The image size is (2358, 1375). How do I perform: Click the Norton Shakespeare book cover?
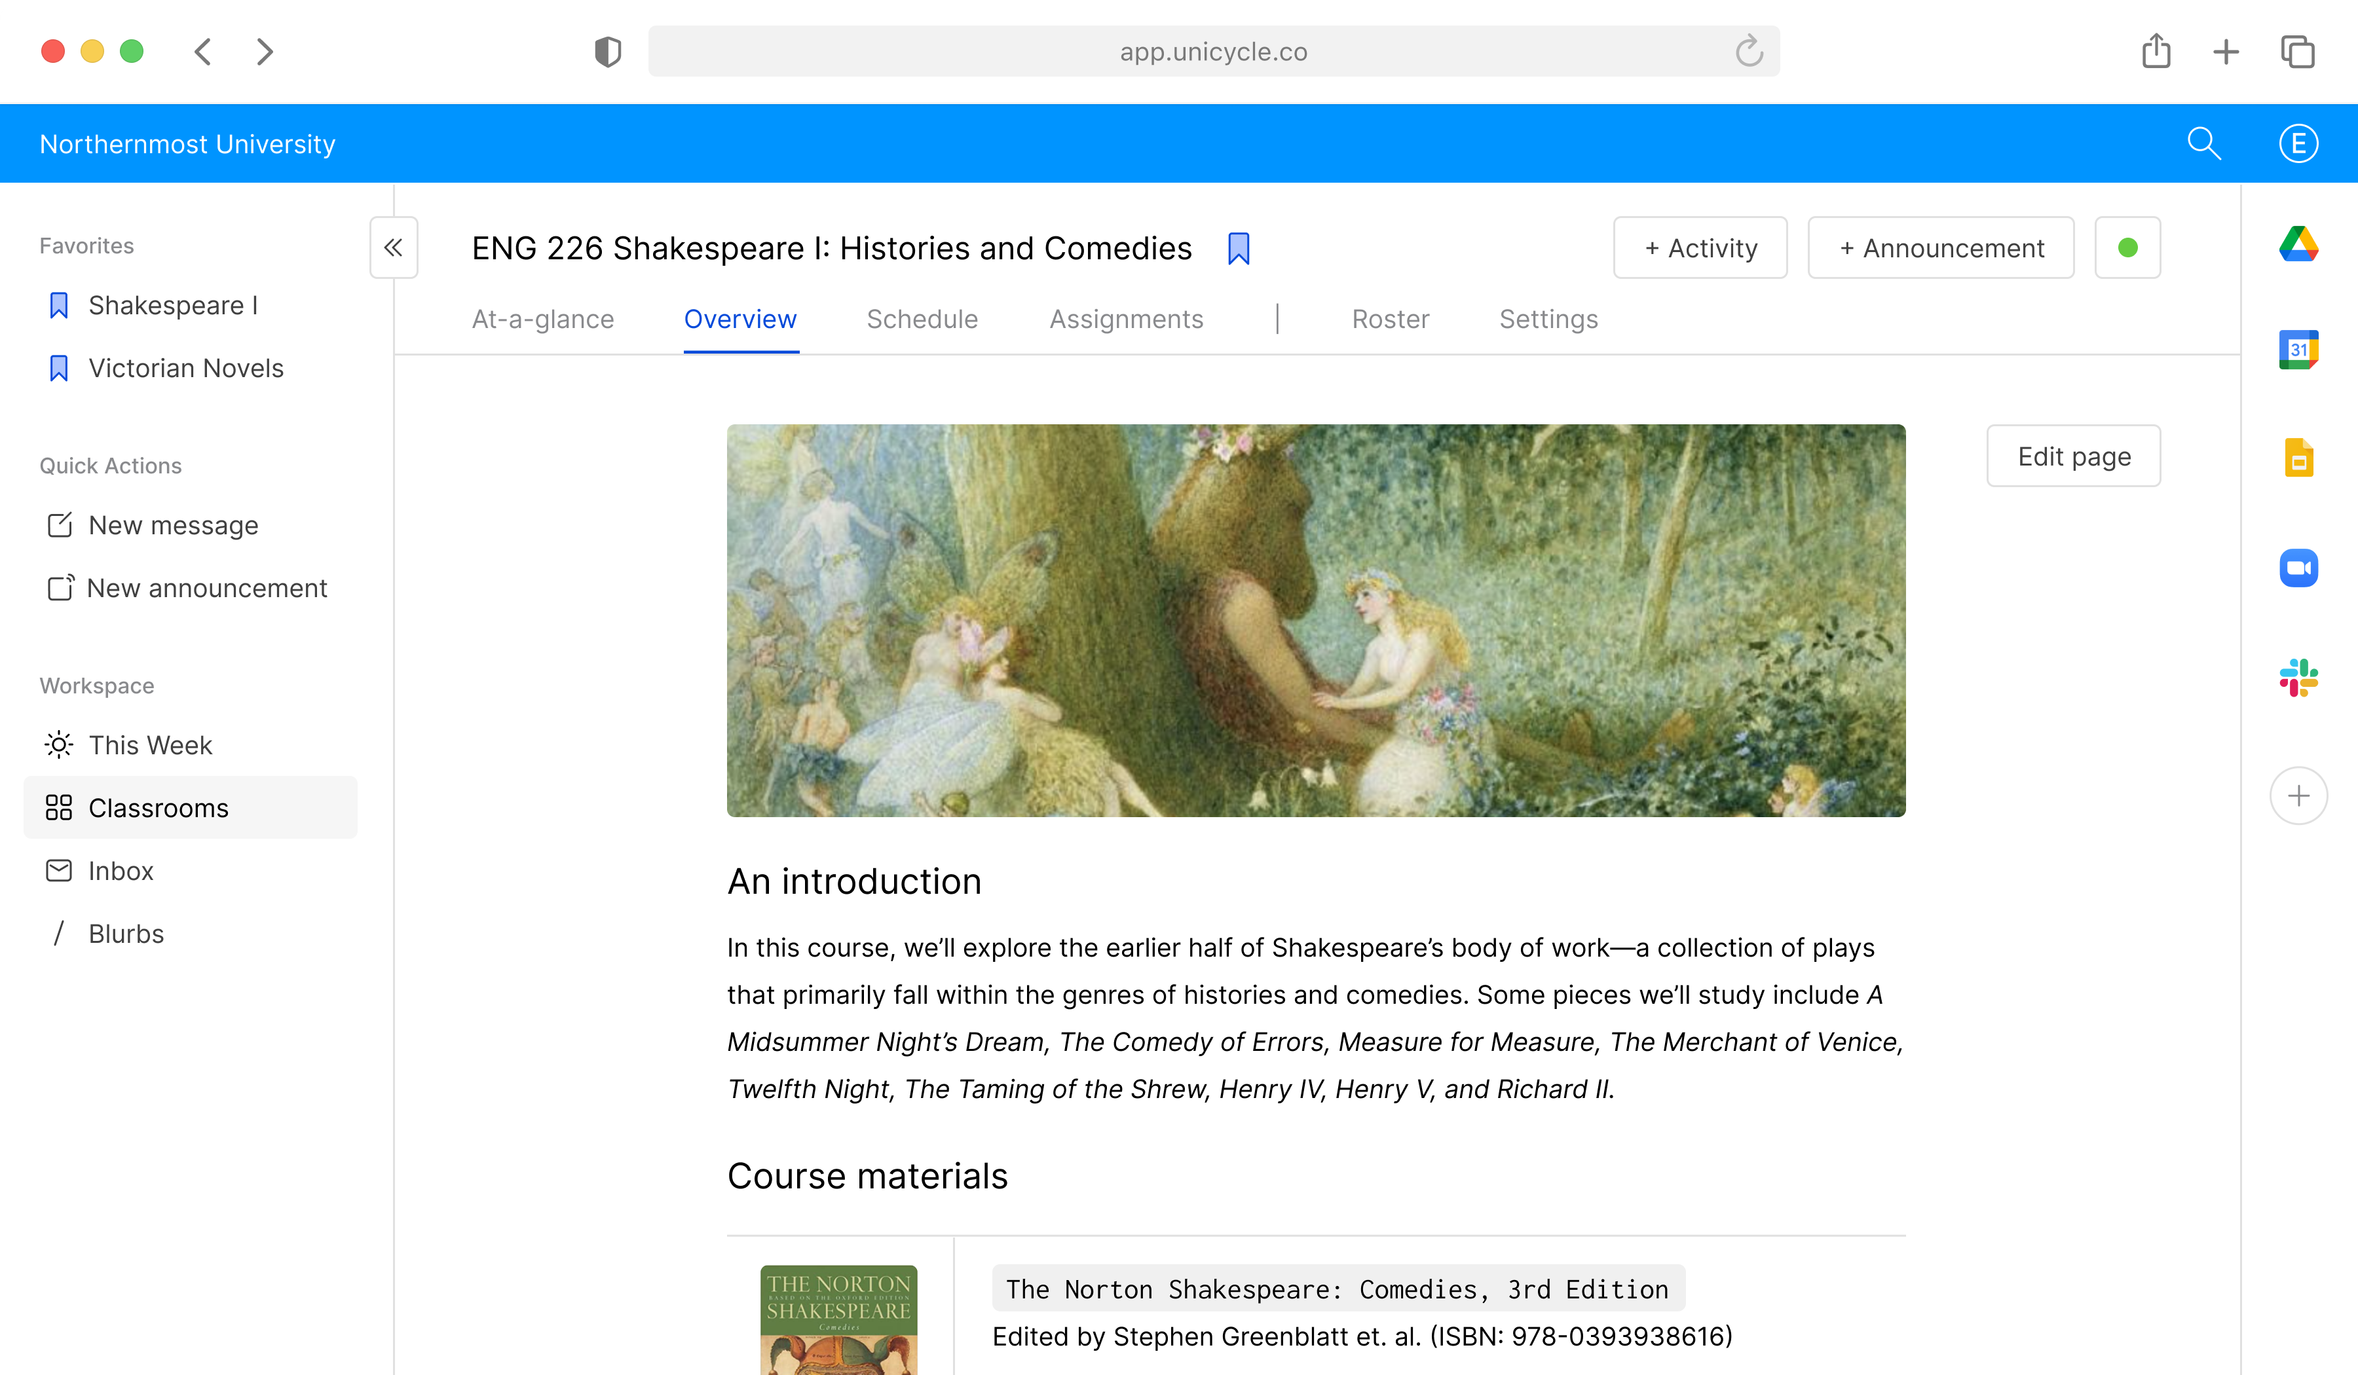click(x=838, y=1320)
